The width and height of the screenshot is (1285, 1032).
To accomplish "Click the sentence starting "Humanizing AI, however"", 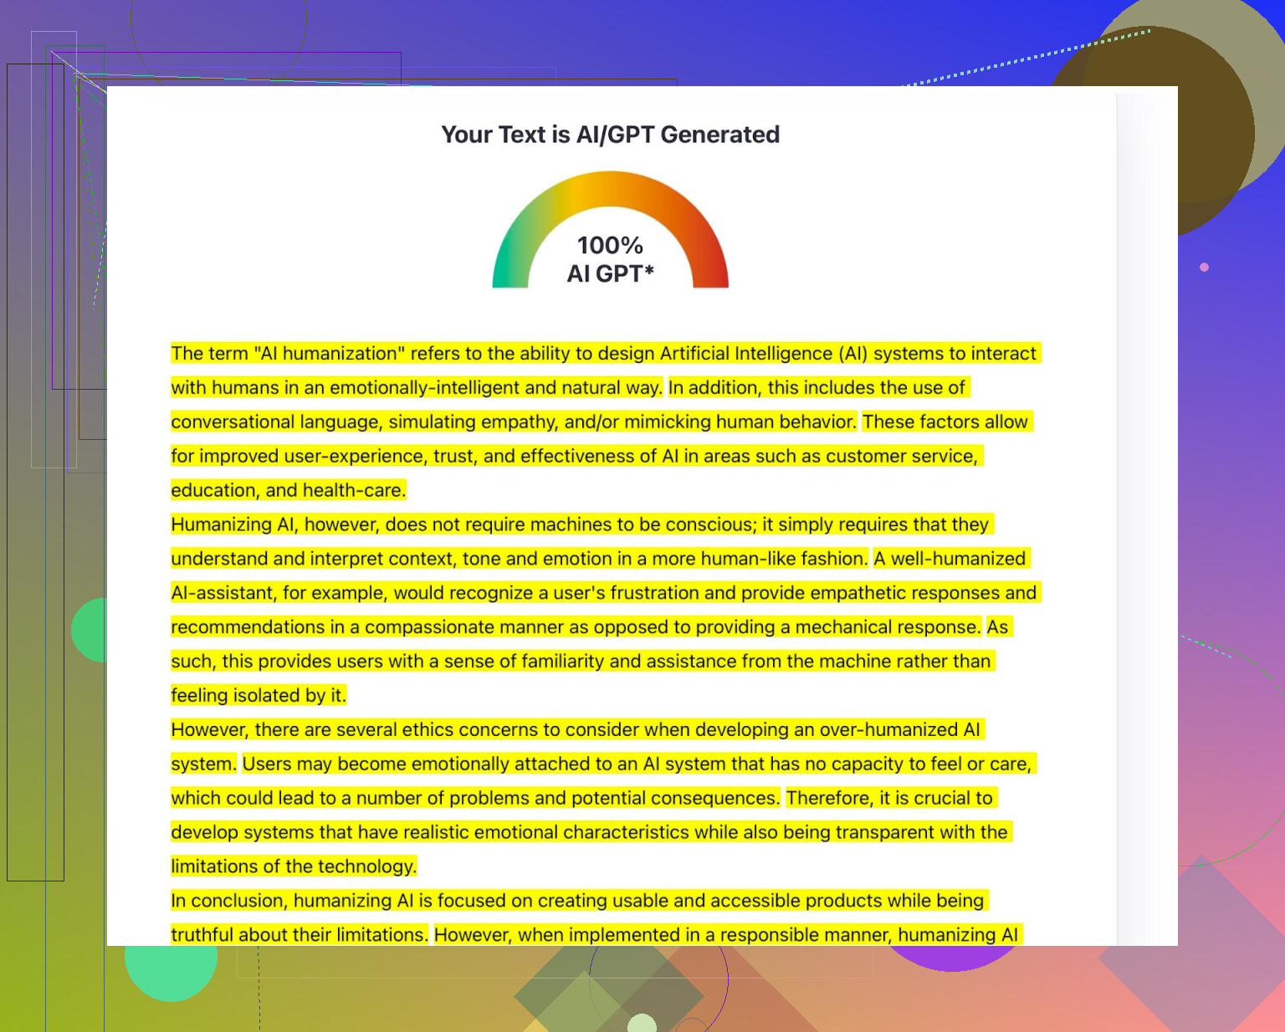I will (581, 525).
